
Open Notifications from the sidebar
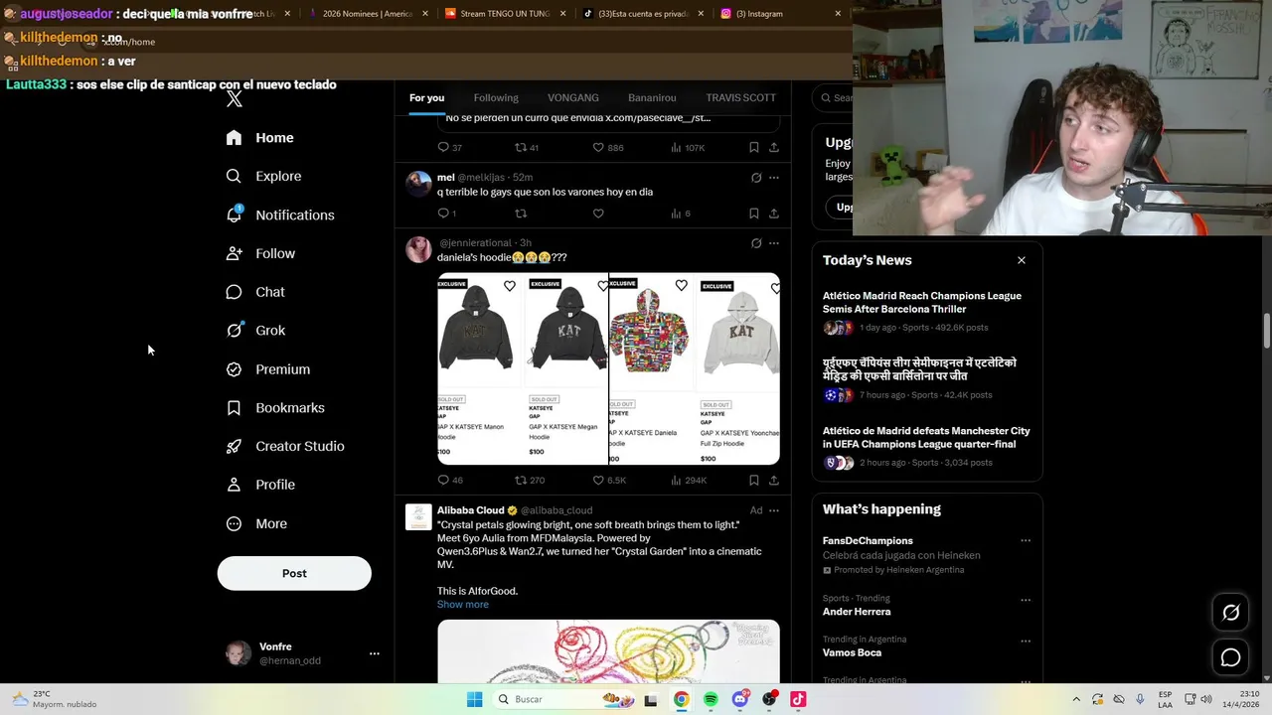pos(280,214)
